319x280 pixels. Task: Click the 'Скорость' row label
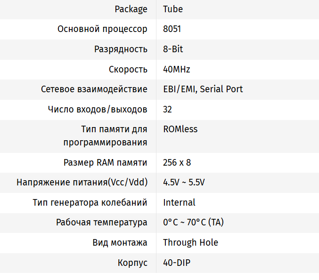128,69
